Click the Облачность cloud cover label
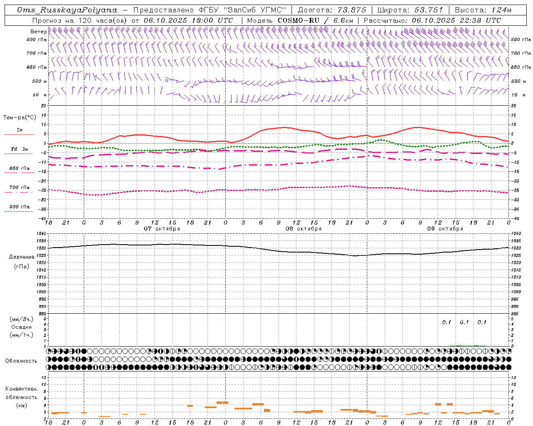Image resolution: width=533 pixels, height=426 pixels. point(21,361)
